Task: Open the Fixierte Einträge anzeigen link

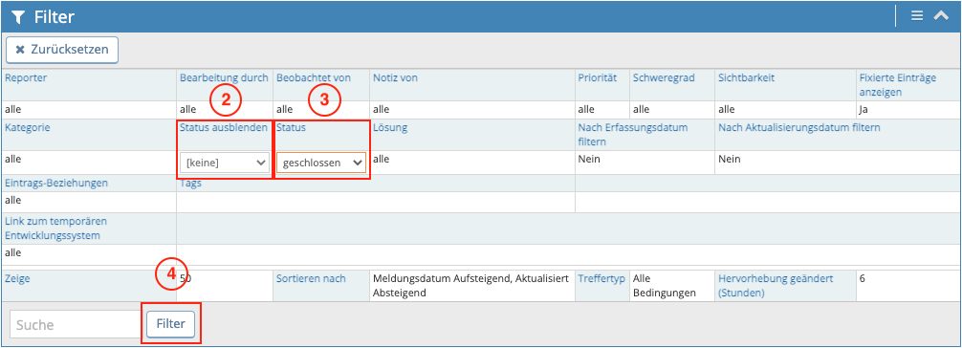Action: point(898,85)
